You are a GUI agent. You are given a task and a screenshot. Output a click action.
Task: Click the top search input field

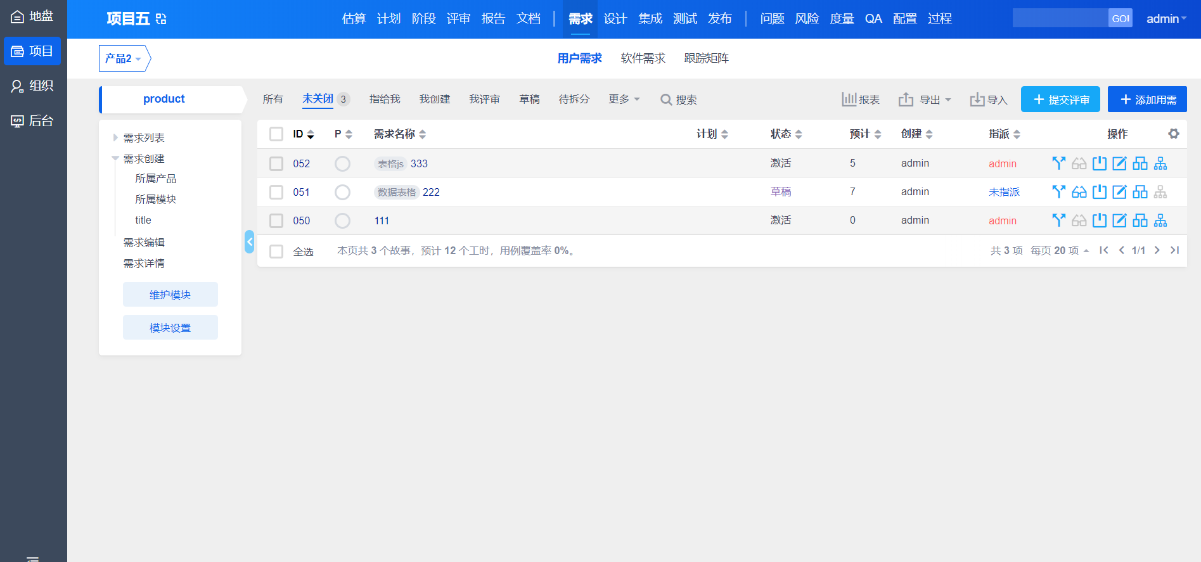coord(1060,18)
